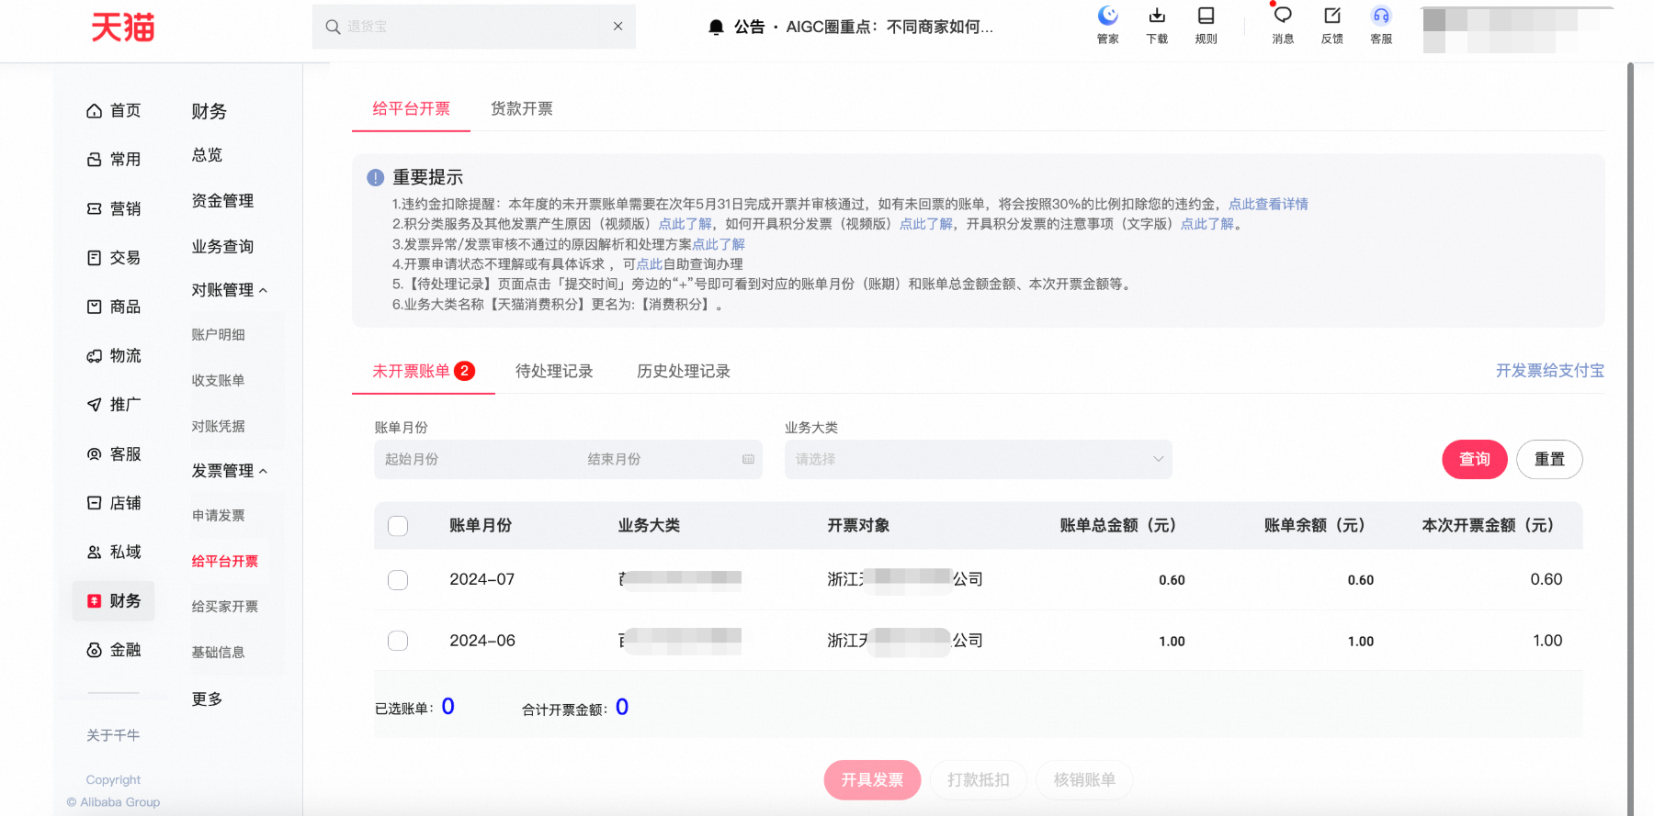Screen dimensions: 1654x816
Task: Go to 首页 in the left sidebar
Action: click(114, 111)
